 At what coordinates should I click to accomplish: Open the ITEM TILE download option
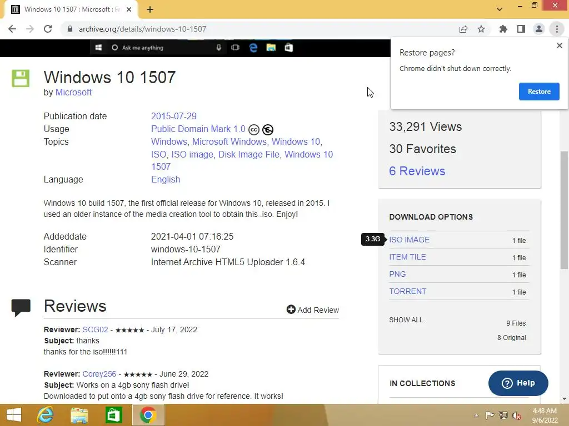click(x=407, y=257)
